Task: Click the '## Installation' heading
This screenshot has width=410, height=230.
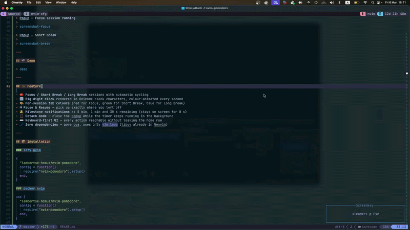Action: coord(33,142)
